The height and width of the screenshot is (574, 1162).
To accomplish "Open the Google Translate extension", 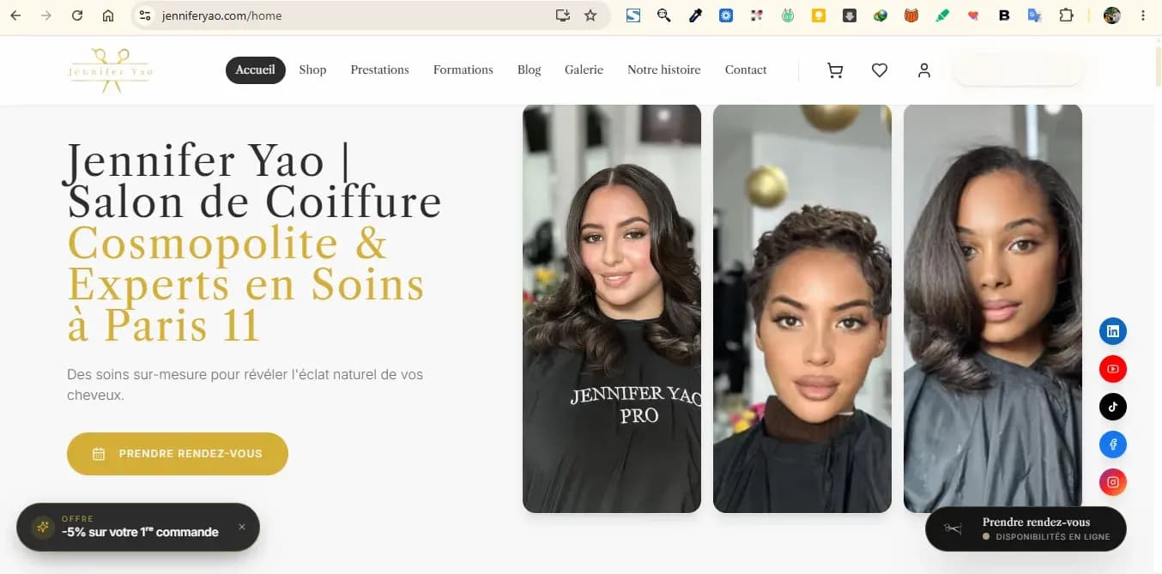I will click(x=1035, y=15).
